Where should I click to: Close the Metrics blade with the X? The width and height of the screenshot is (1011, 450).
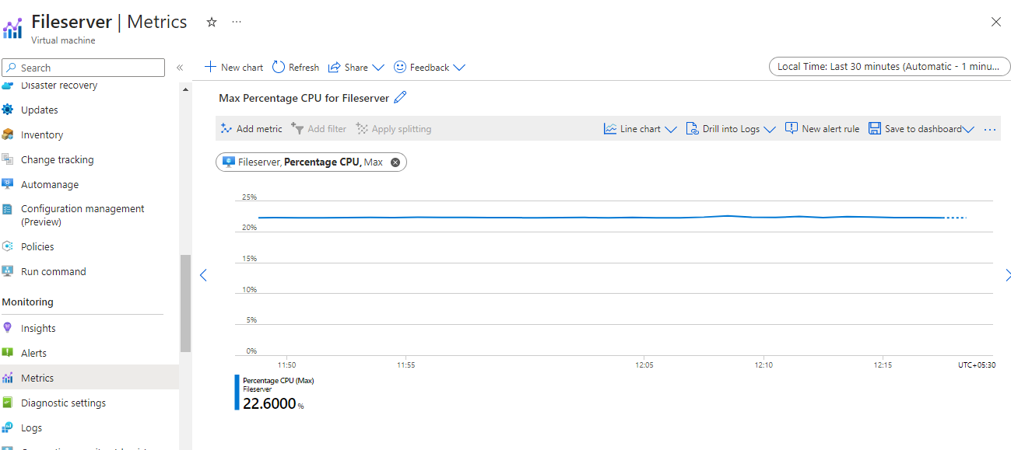pos(995,22)
